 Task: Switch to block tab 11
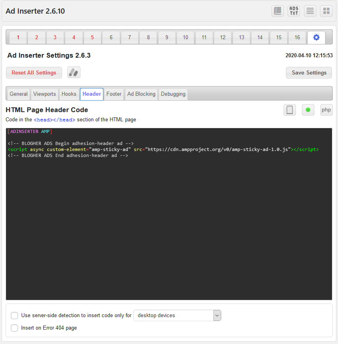coord(204,37)
